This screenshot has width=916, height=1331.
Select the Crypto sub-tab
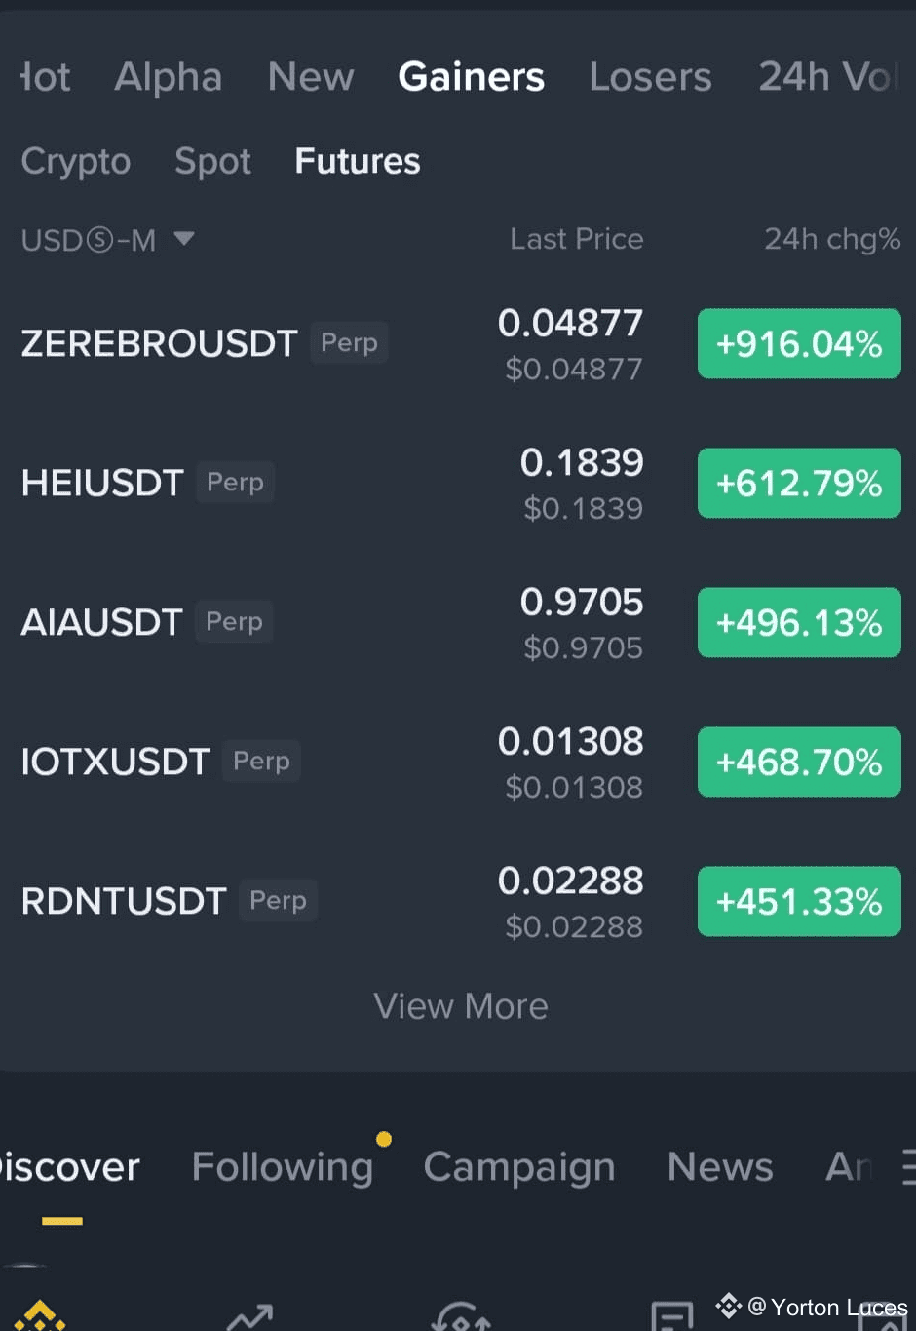point(76,161)
